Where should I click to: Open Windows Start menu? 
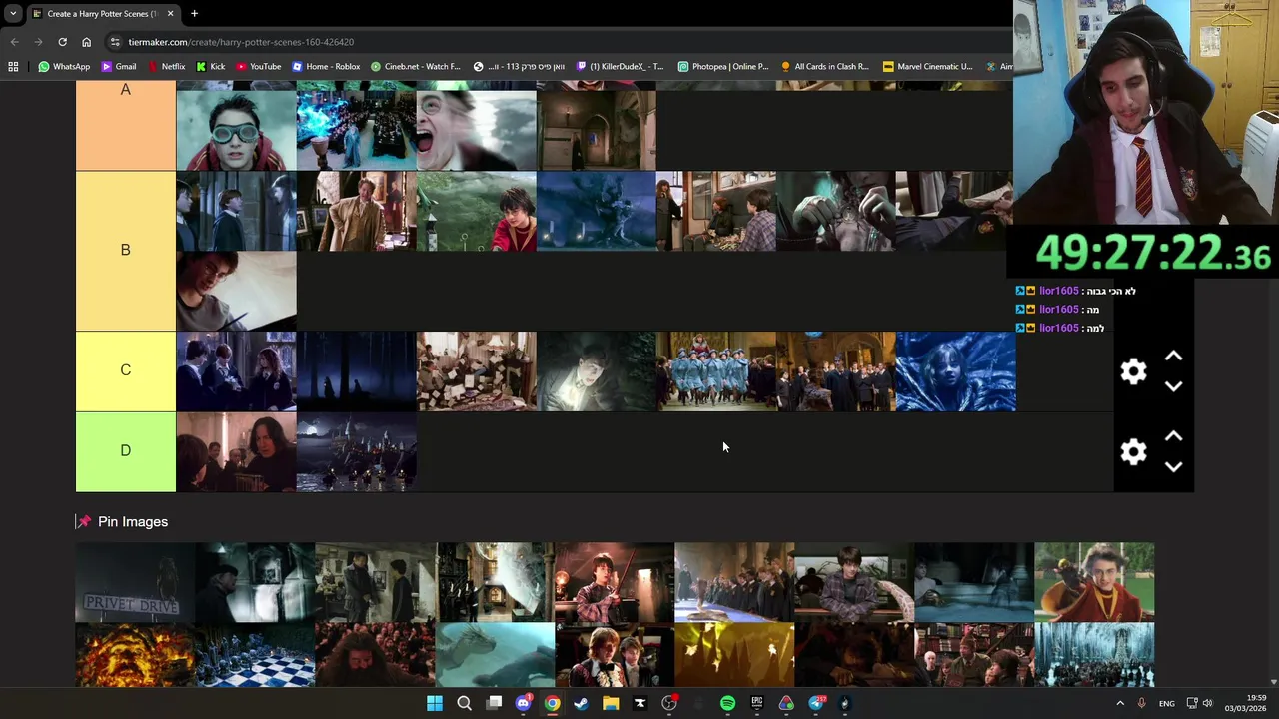click(435, 703)
